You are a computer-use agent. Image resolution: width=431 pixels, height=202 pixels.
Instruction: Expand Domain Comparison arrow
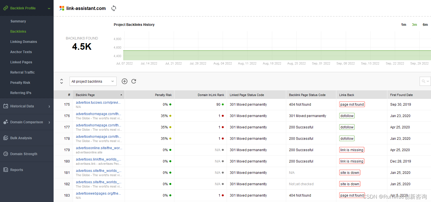[x=49, y=122]
